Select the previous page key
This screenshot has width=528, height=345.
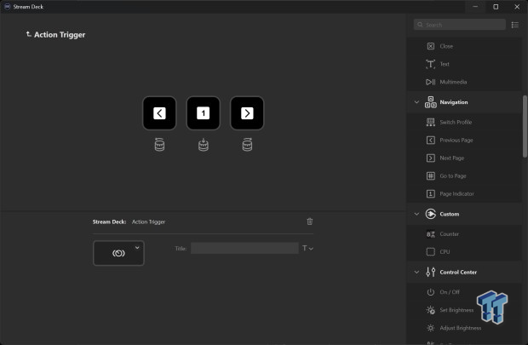point(159,113)
